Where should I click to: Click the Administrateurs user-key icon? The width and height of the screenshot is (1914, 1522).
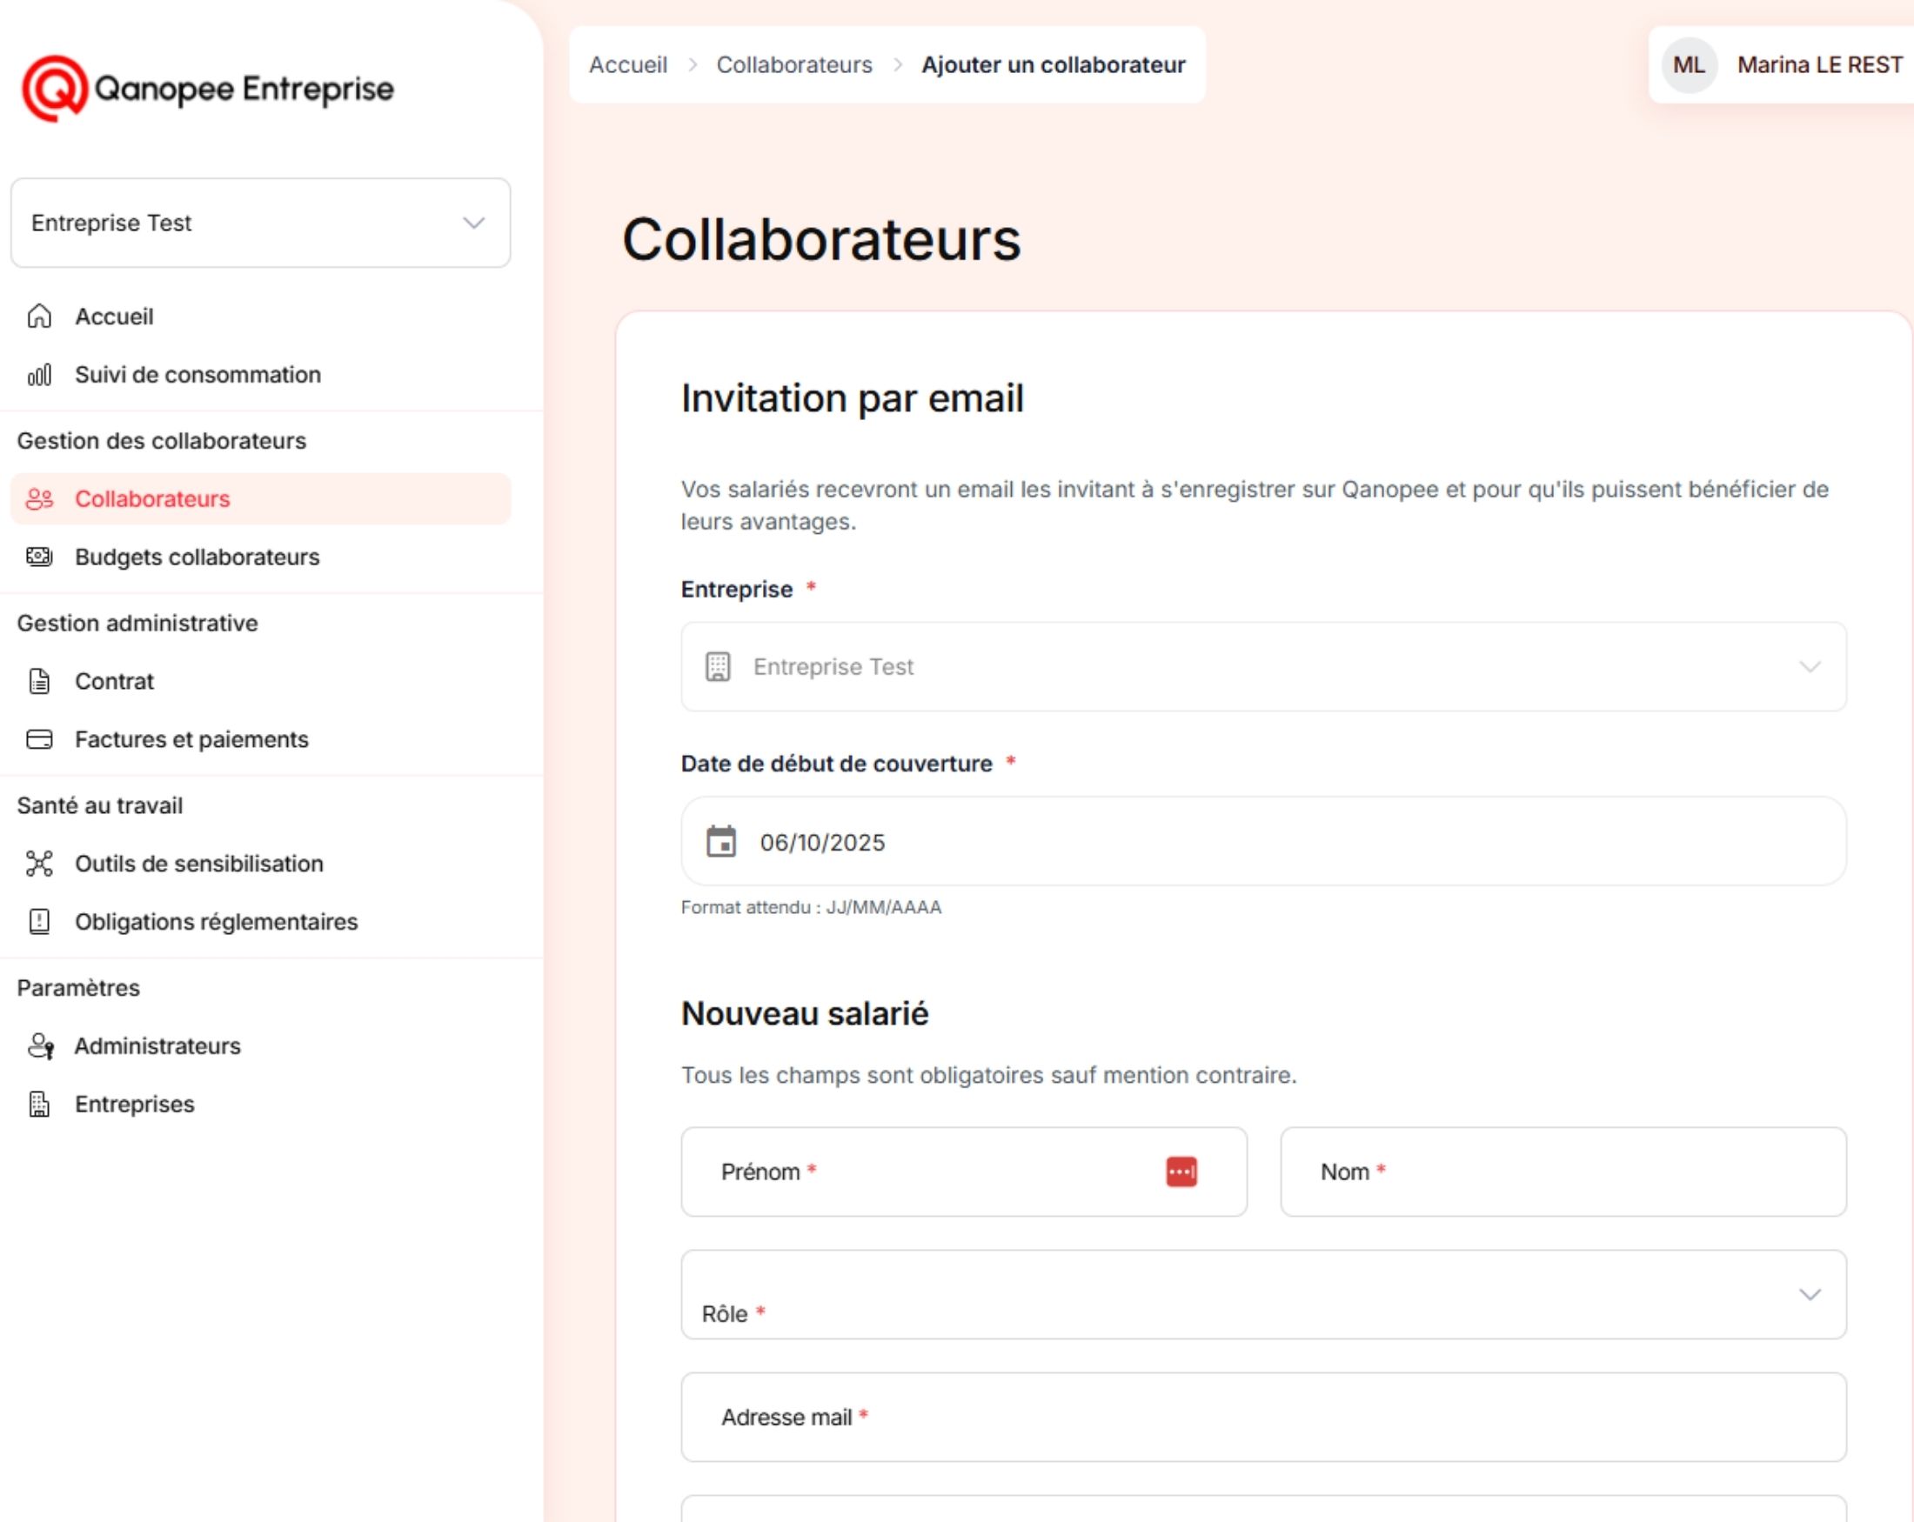click(40, 1045)
